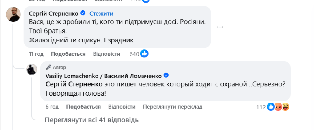Click the laughing haha reaction icon
This screenshot has width=314, height=130.
[286, 107]
